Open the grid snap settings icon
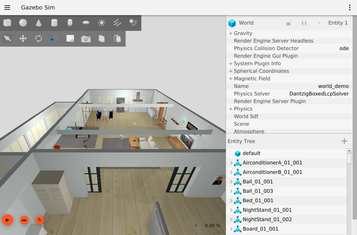Screen dimensions: 357x235 point(70,38)
